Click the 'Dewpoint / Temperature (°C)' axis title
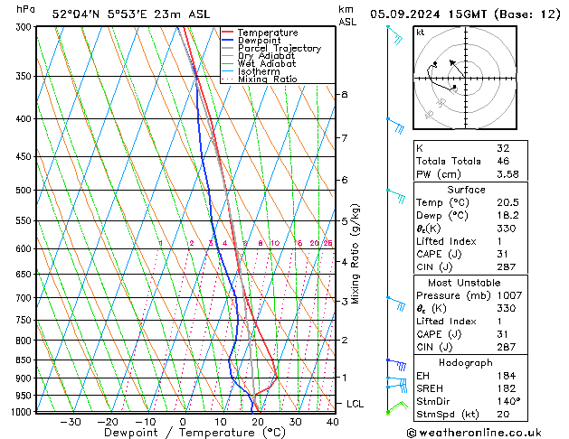 point(194,433)
